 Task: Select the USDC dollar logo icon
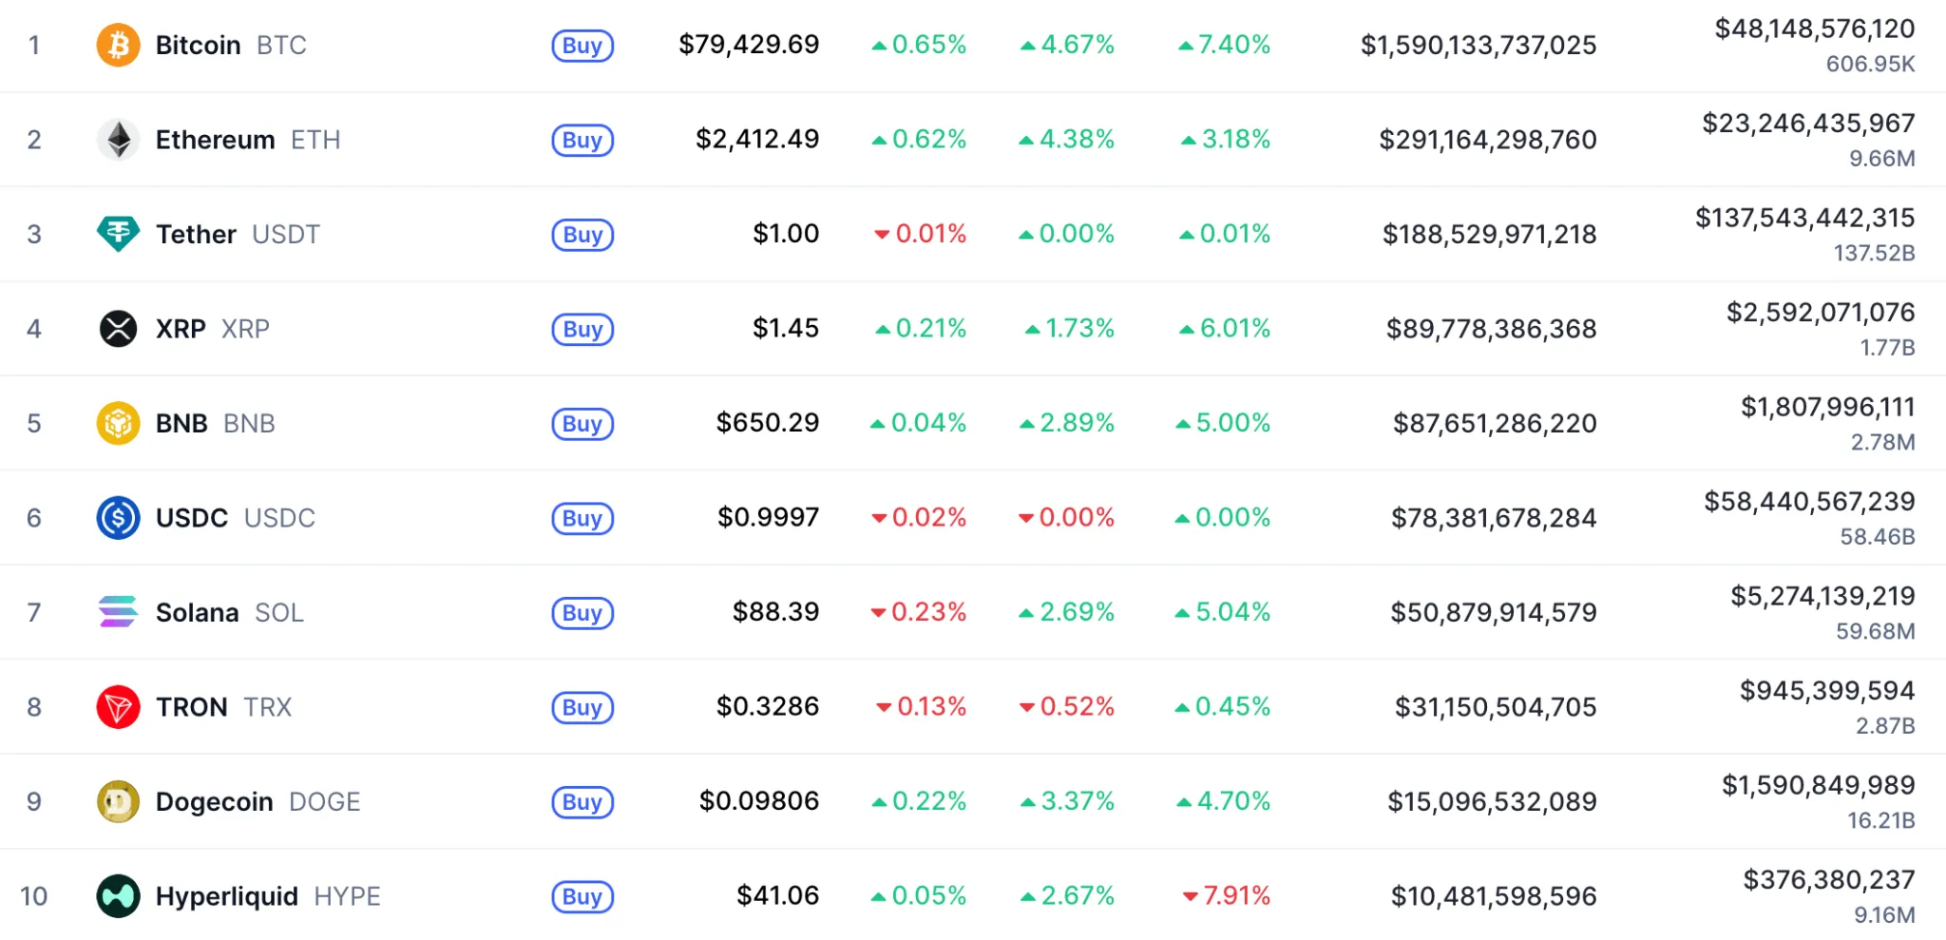click(x=118, y=517)
